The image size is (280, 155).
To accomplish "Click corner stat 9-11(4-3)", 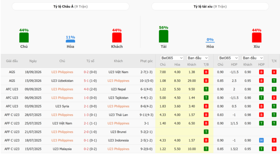I will (146, 115).
